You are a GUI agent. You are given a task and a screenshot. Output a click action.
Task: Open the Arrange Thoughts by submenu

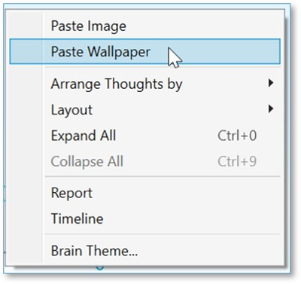(144, 84)
